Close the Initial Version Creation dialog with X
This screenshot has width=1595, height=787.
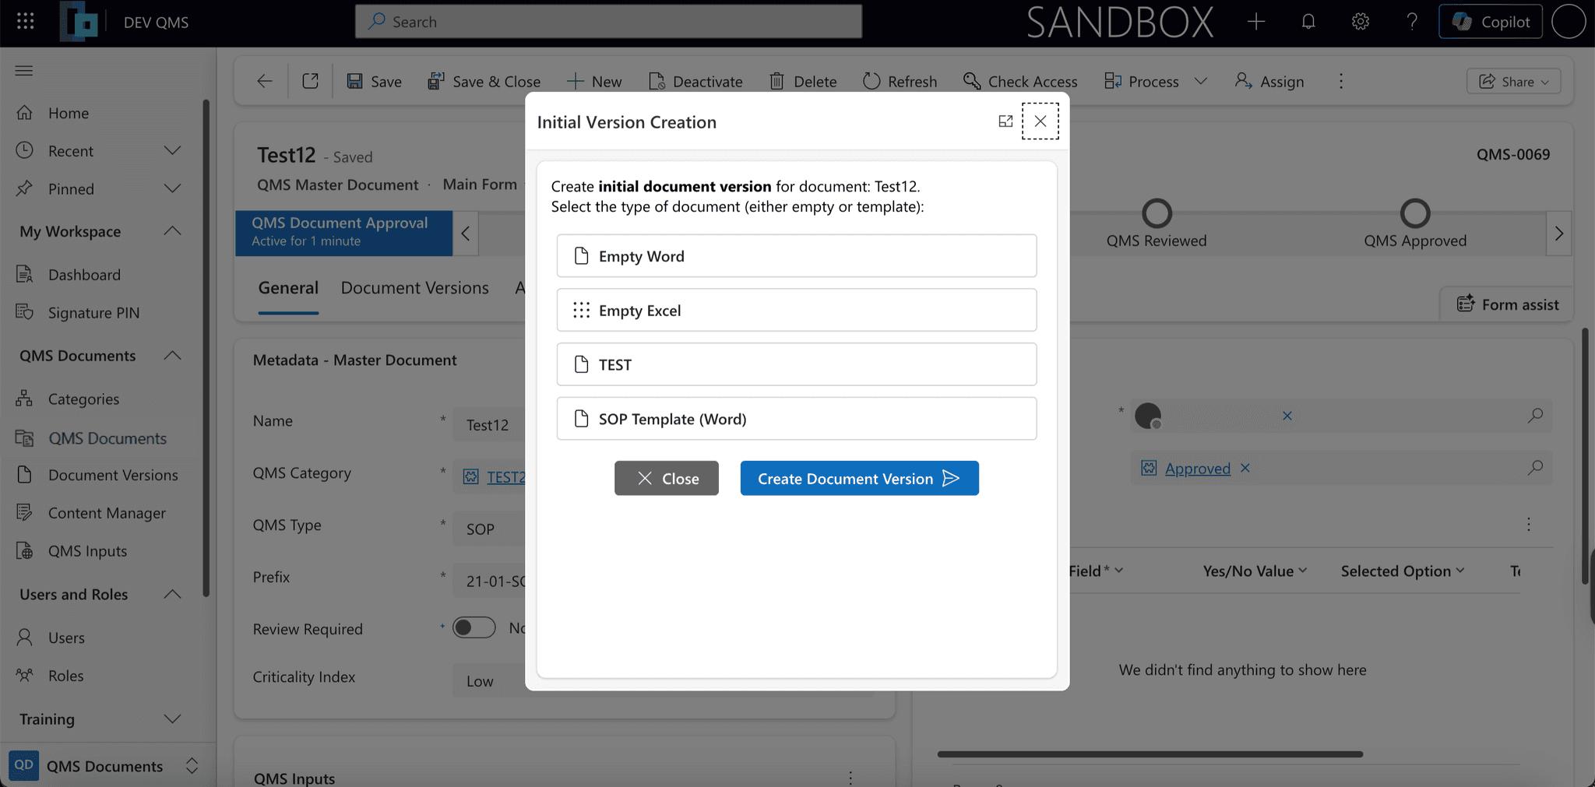click(x=1040, y=121)
